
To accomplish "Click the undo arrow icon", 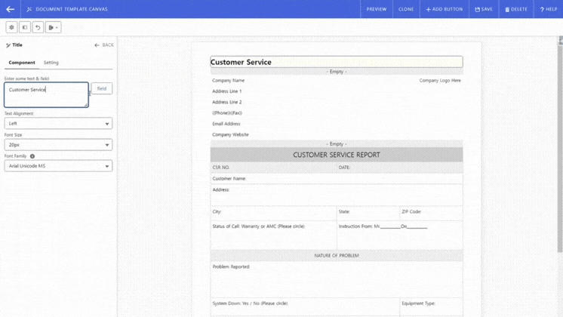I will [x=38, y=27].
